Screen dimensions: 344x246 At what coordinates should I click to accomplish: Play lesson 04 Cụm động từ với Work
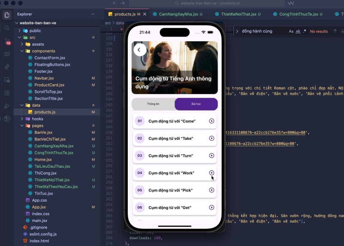(212, 173)
